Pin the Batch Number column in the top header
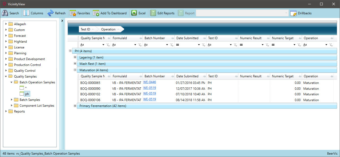The height and width of the screenshot is (157, 340). click(x=172, y=38)
